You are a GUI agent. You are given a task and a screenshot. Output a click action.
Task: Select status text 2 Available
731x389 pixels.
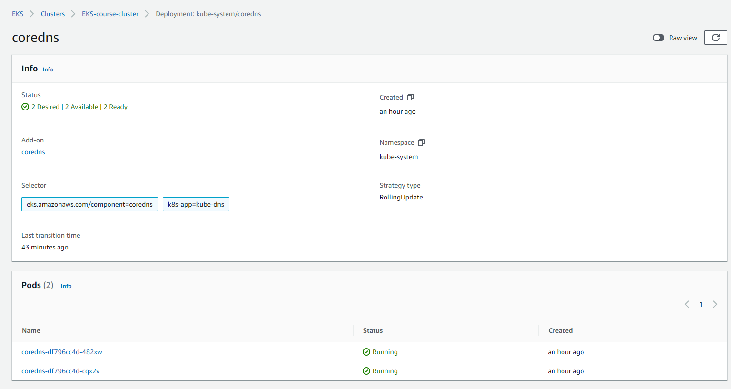pos(82,107)
